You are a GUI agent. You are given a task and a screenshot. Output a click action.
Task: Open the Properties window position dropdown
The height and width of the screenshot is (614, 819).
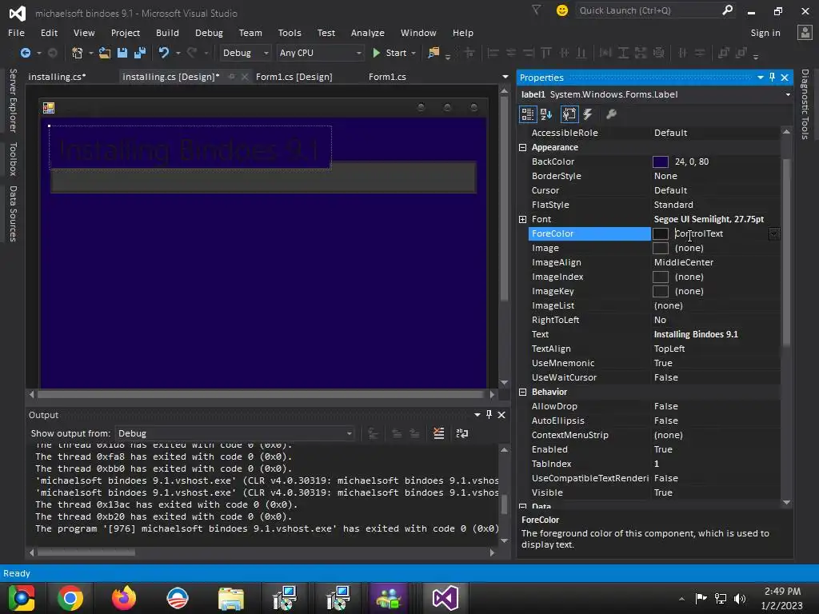click(760, 78)
